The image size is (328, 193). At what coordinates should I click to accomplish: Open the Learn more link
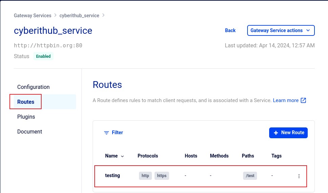click(x=286, y=100)
